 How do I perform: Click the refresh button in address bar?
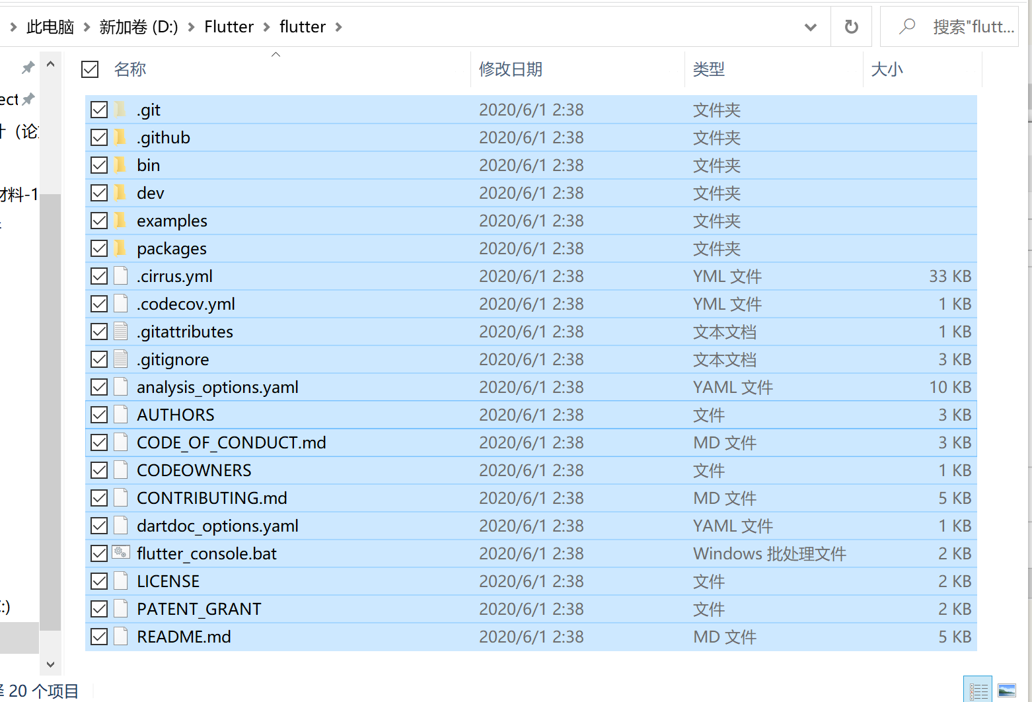[x=852, y=26]
